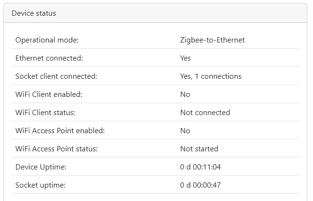
Task: Select the WiFi Access Point status label
Action: 56,149
